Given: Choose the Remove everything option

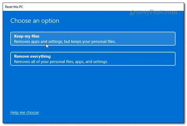Looking at the screenshot, I should [x=93, y=59].
